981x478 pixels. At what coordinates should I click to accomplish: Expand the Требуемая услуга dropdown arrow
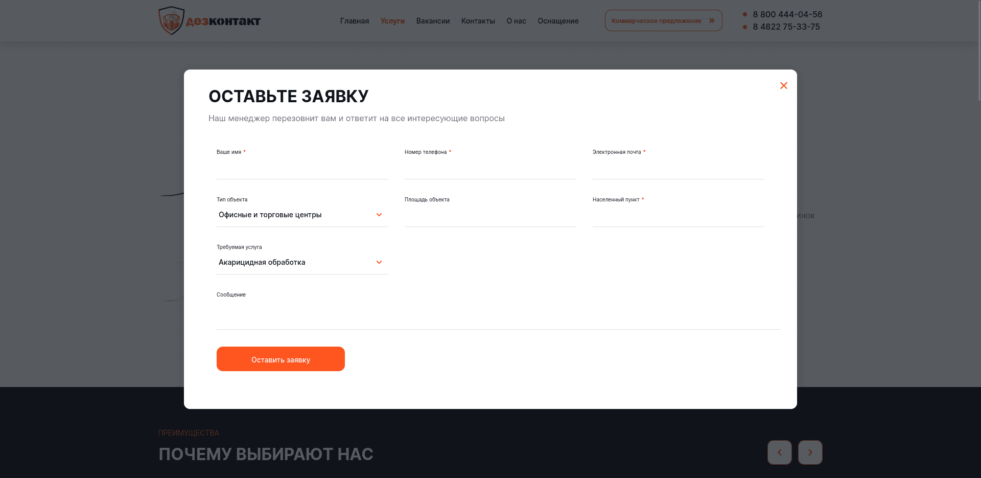coord(379,262)
